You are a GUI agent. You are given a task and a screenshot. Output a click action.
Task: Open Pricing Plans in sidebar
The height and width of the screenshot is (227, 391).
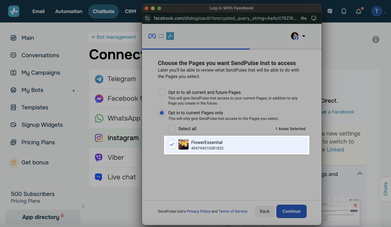point(33,142)
